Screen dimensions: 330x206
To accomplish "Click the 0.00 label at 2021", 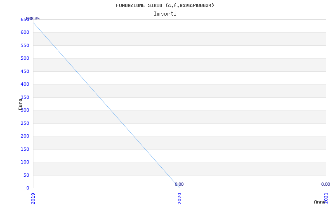I will point(325,184).
